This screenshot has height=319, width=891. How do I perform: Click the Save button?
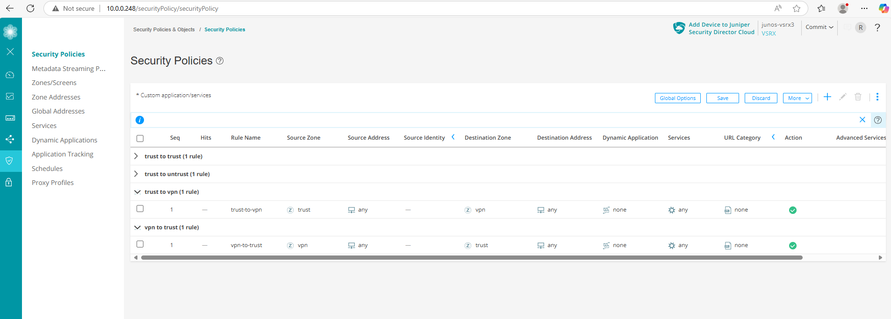pos(723,98)
